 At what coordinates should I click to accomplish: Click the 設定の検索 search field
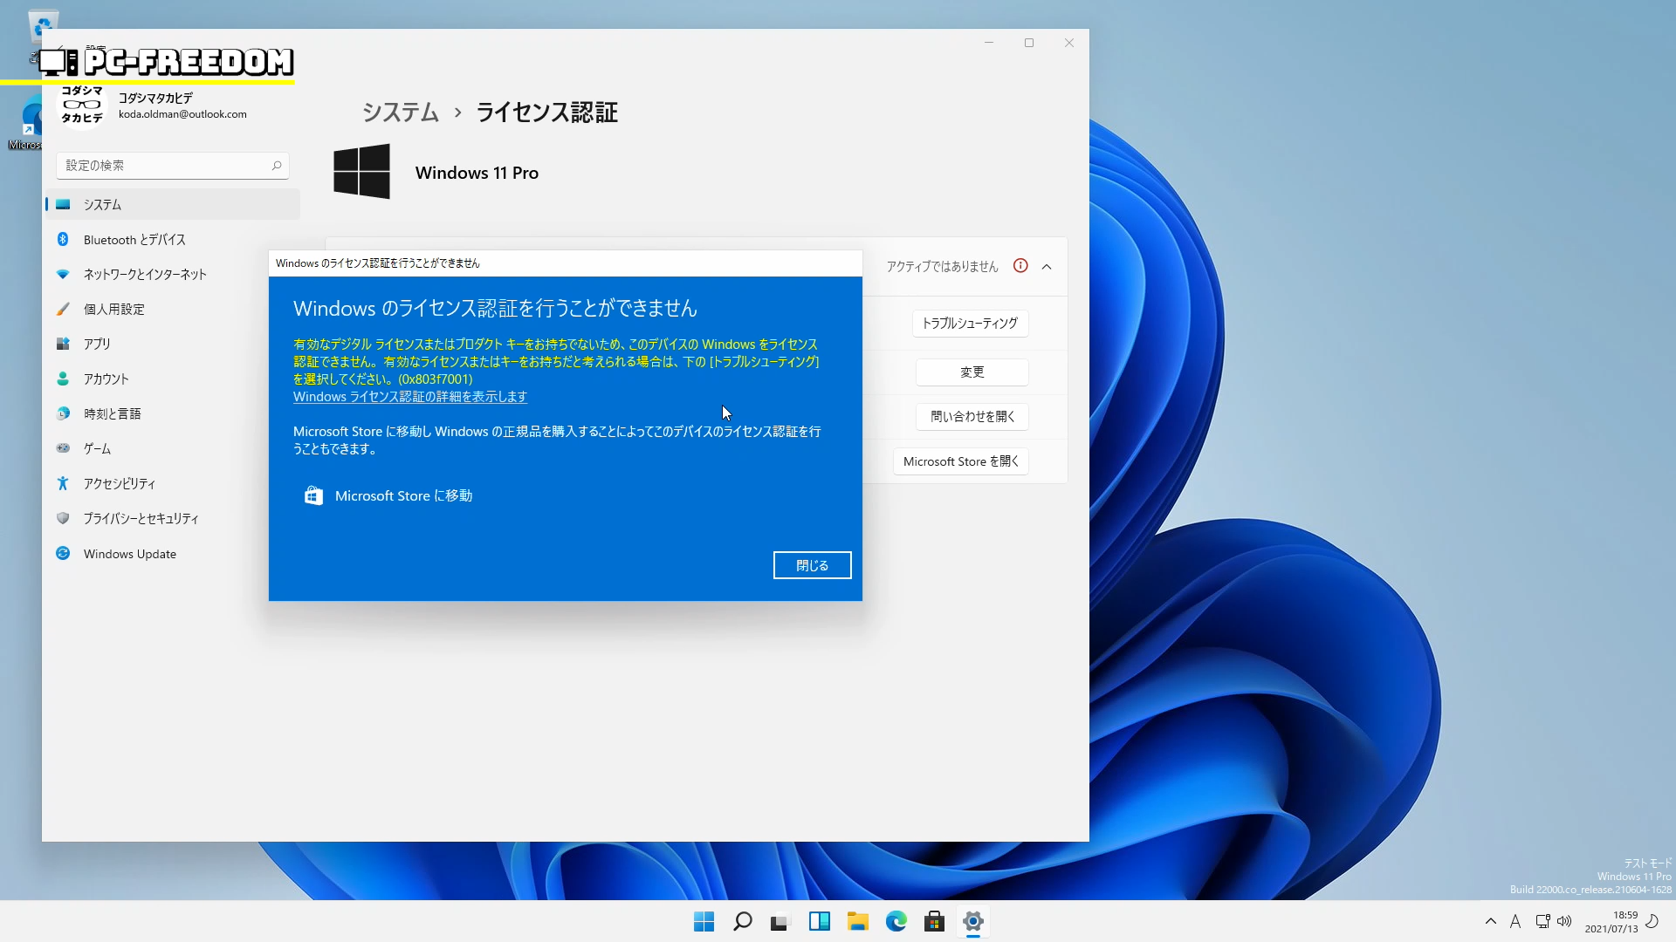166,166
